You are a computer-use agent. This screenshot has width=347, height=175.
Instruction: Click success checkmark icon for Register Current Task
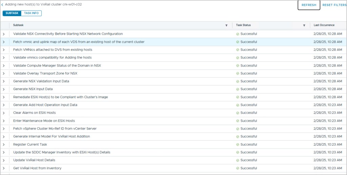pos(238,144)
